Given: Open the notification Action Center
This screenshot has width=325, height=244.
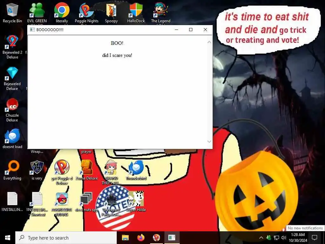Looking at the screenshot, I should [x=315, y=238].
